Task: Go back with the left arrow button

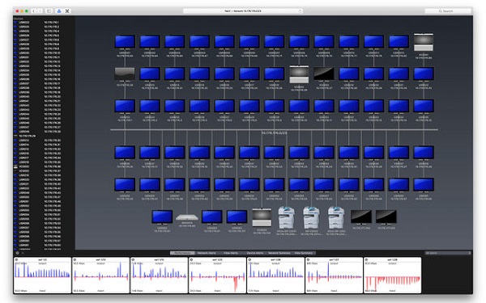Action: coord(33,11)
